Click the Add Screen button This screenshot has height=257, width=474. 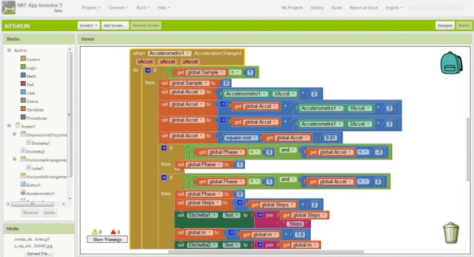(115, 26)
